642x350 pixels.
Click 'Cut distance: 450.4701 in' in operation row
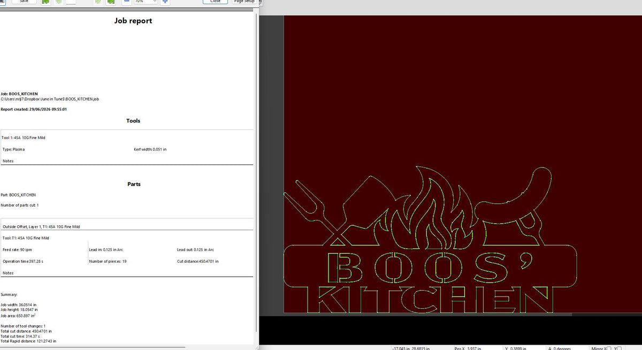click(197, 261)
